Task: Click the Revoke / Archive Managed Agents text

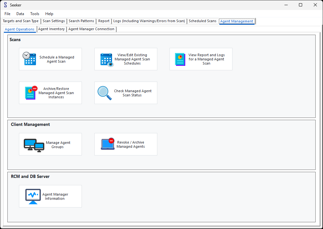Action: click(x=131, y=145)
